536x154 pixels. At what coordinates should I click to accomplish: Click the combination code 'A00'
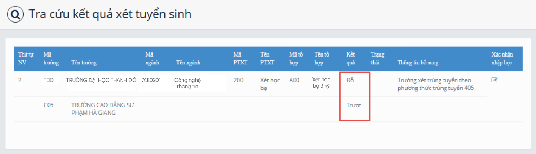(295, 80)
